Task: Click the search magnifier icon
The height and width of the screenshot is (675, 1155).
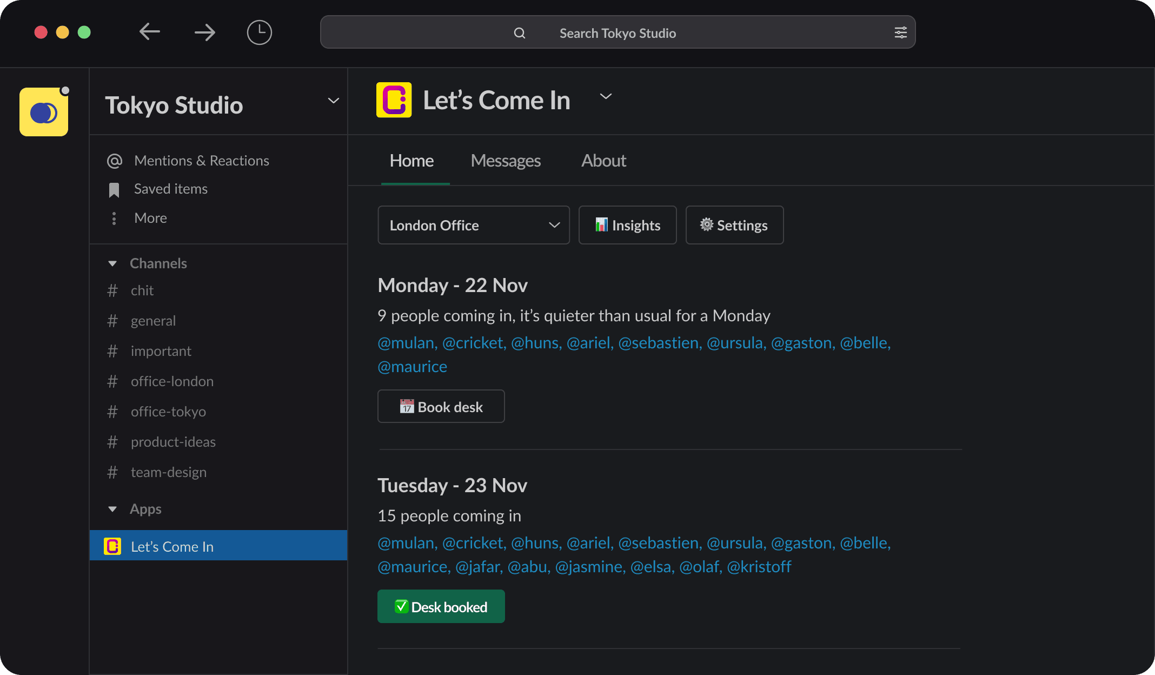Action: coord(519,33)
